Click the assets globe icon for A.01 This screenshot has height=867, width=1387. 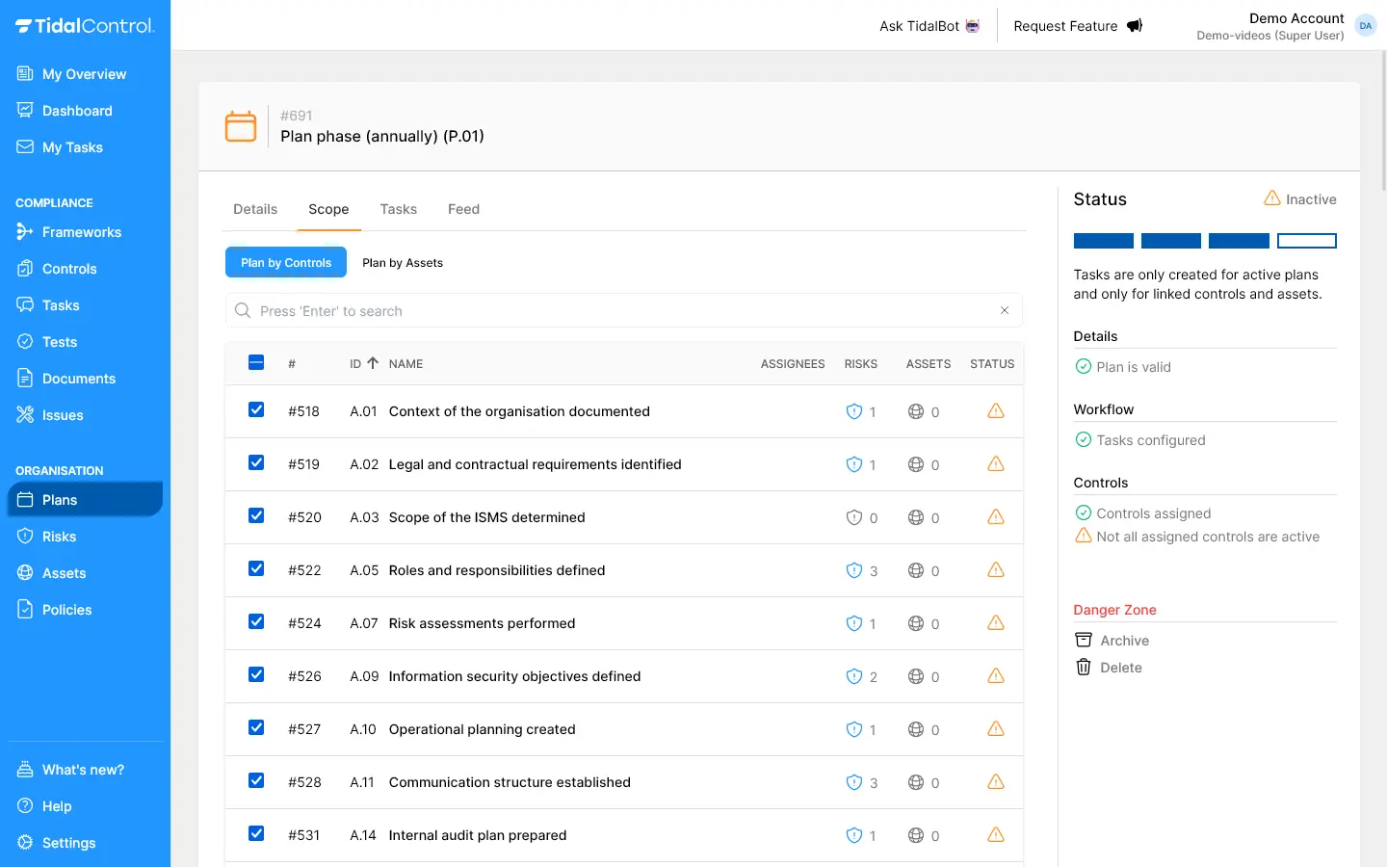point(916,411)
